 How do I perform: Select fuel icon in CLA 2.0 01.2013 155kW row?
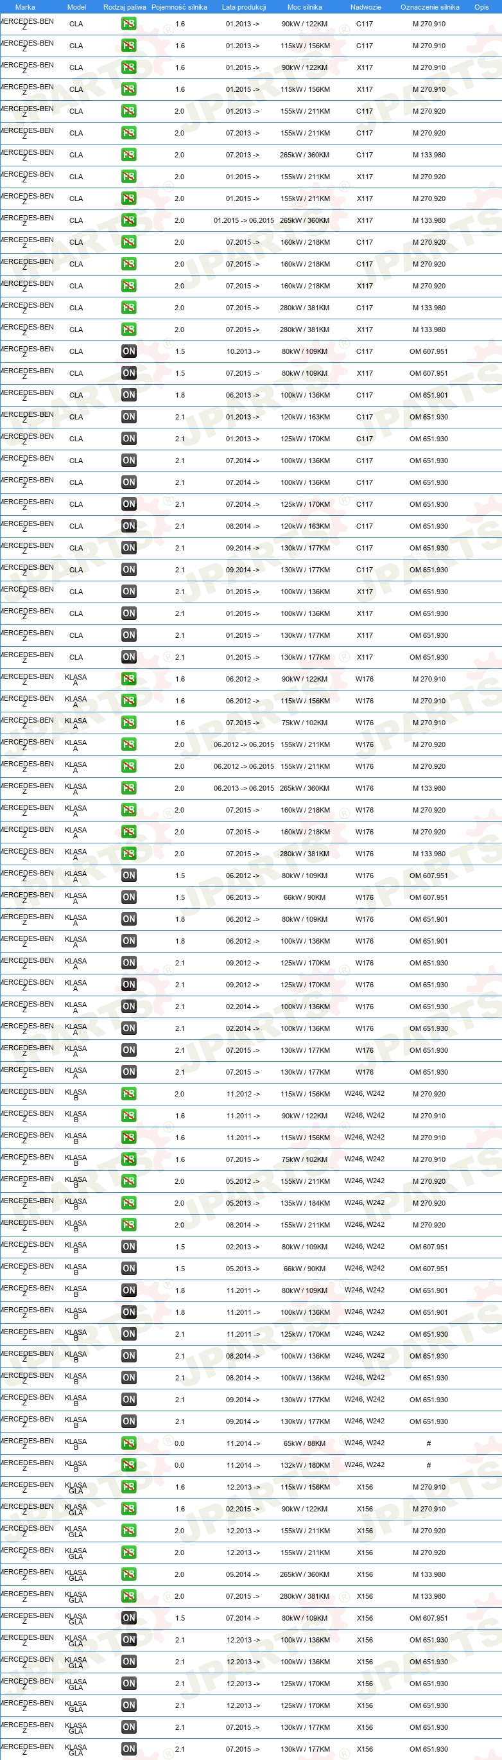[x=128, y=111]
